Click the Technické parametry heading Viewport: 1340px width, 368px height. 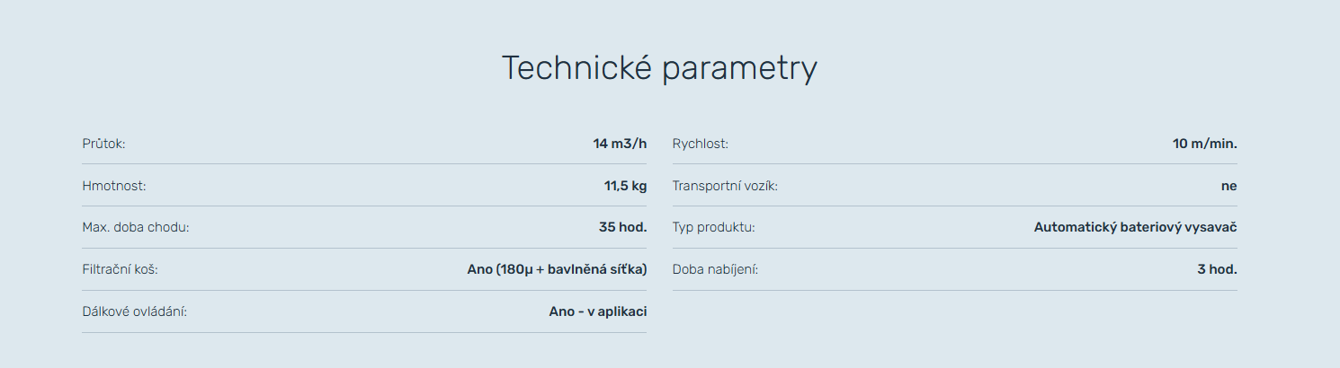coord(659,68)
